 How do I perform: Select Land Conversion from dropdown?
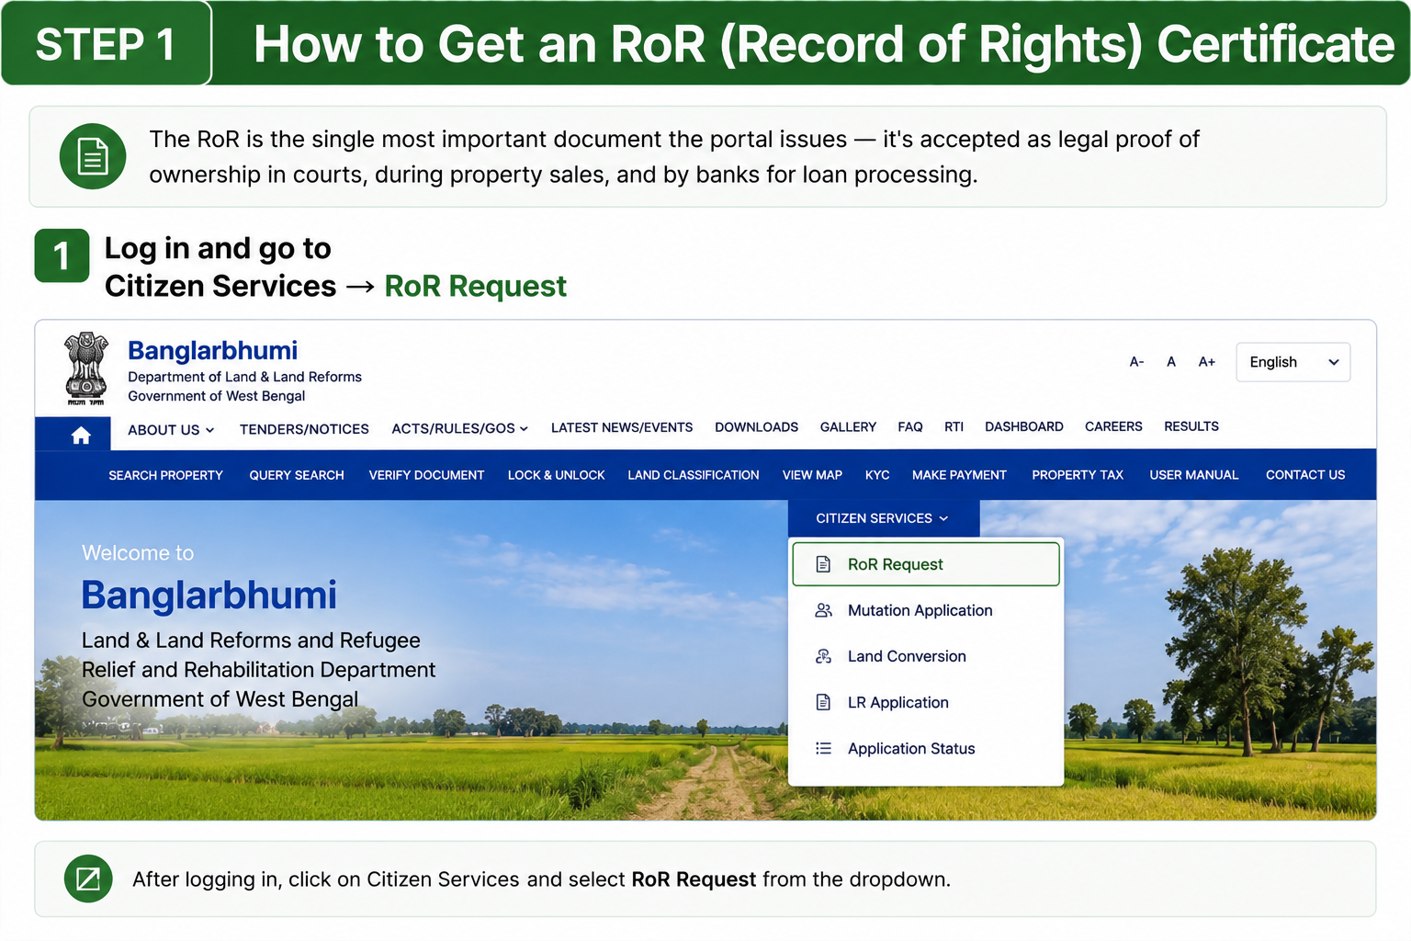click(926, 656)
